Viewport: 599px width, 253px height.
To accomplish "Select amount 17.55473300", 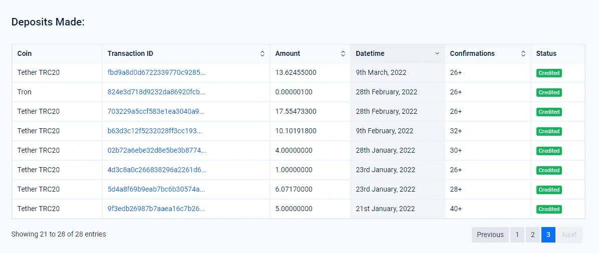I will (x=295, y=111).
